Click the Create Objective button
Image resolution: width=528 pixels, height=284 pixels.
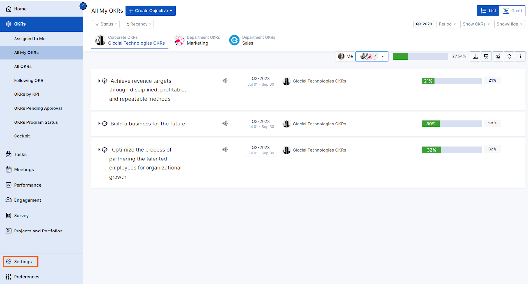(150, 11)
